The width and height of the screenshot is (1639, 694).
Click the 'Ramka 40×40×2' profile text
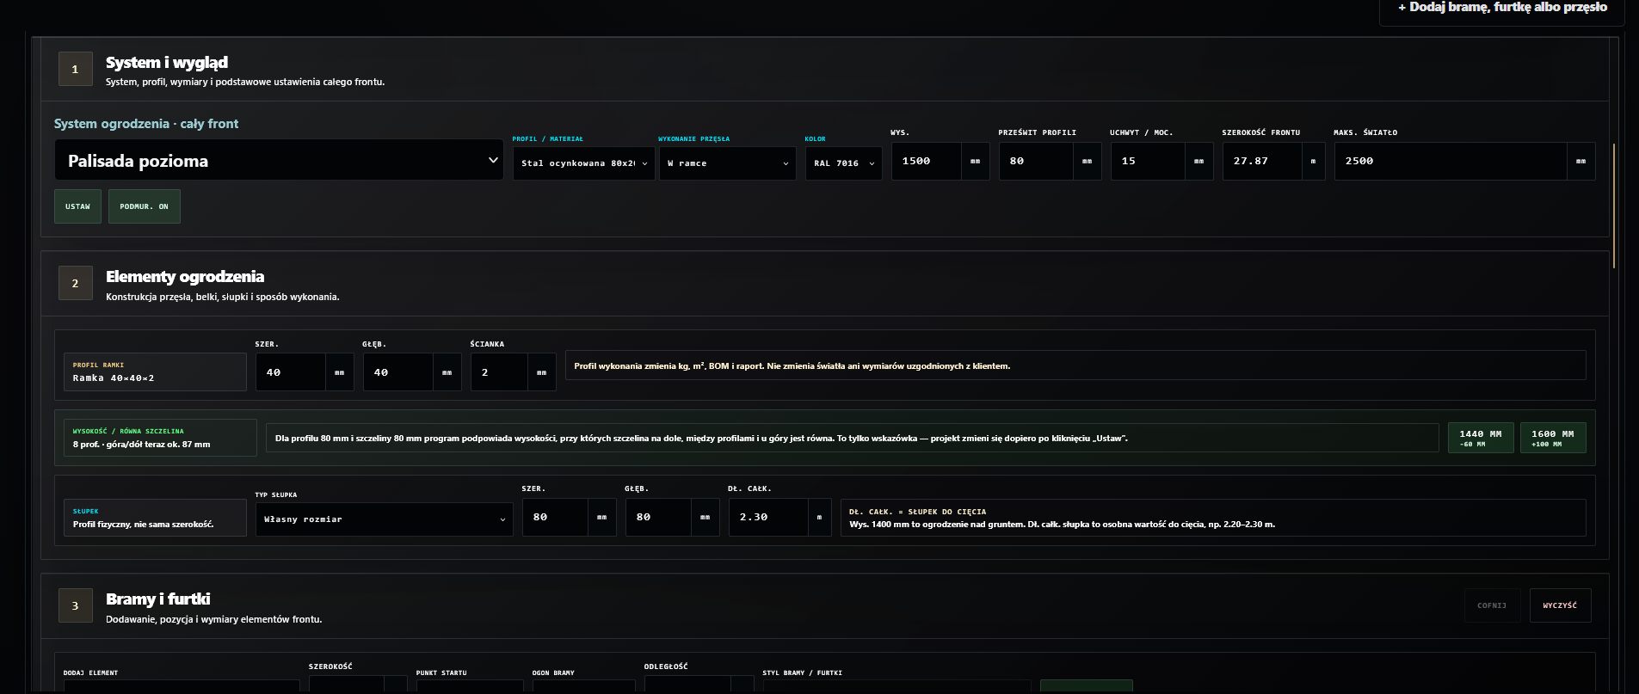(x=114, y=378)
